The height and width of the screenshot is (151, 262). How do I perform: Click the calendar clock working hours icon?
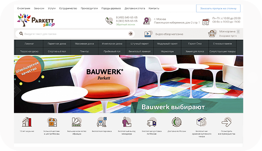pos(205,22)
